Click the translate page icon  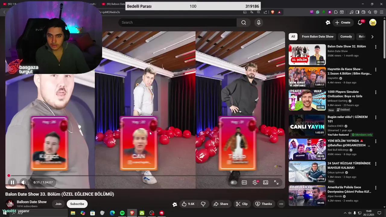[x=252, y=12]
